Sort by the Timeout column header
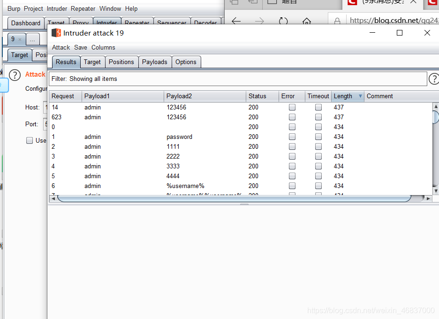The height and width of the screenshot is (319, 439). 318,96
